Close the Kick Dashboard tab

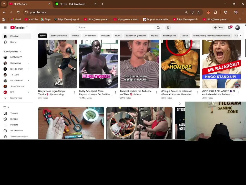(x=95, y=4)
